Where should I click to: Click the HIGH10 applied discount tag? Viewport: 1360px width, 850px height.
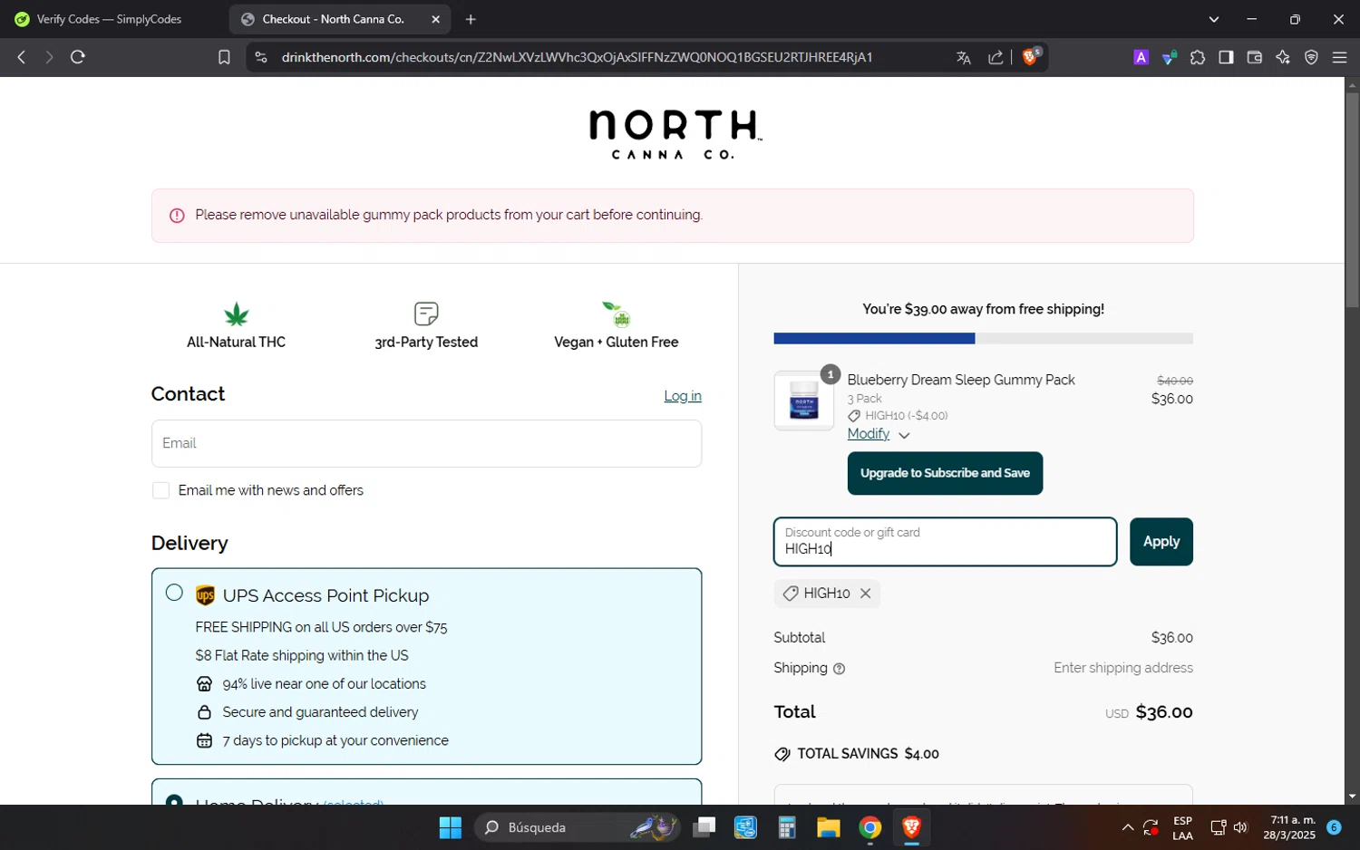[826, 594]
